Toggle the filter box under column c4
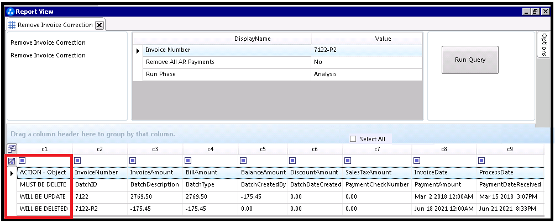Image resolution: width=555 pixels, height=224 pixels. coord(189,161)
